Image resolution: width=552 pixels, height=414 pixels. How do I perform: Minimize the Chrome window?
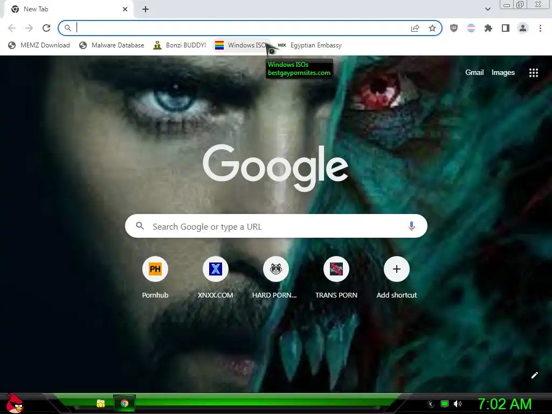pos(507,4)
